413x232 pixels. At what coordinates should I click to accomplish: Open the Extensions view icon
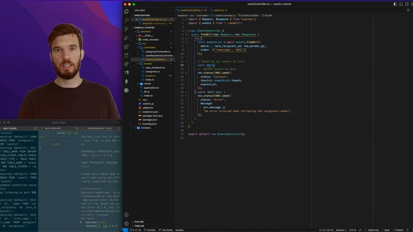tap(127, 47)
